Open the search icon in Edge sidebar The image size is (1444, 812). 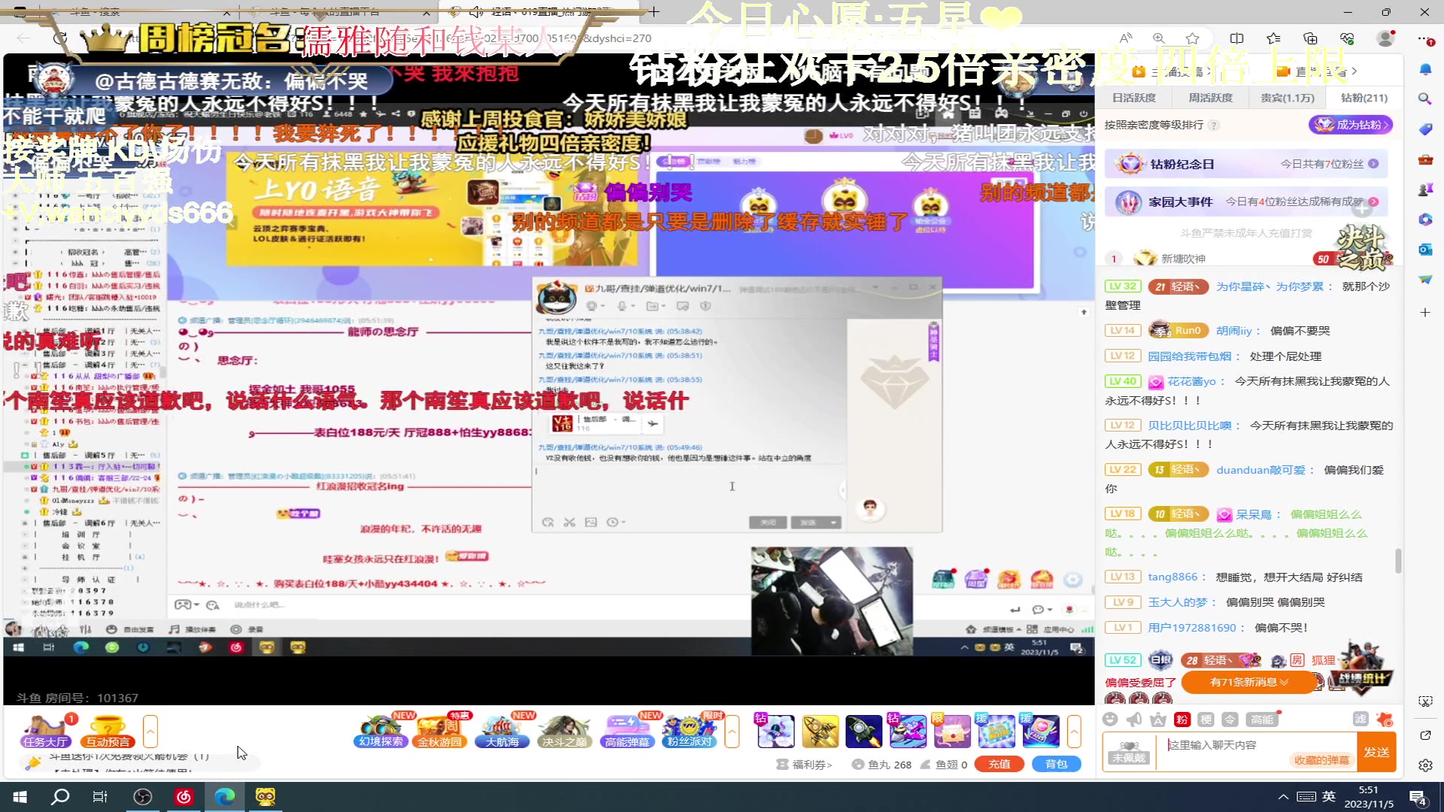1425,98
